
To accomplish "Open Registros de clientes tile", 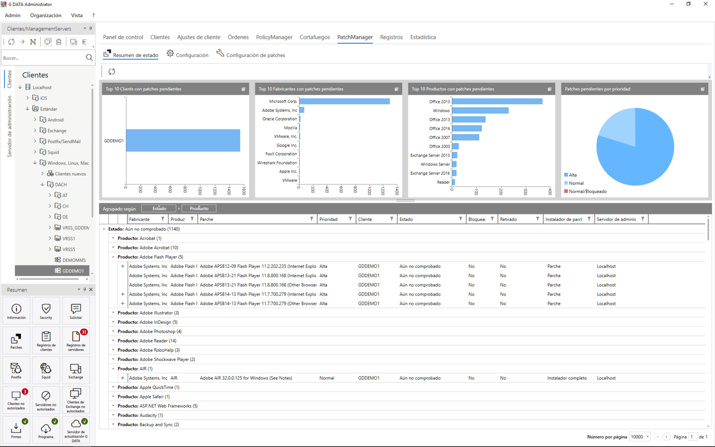I will [46, 340].
